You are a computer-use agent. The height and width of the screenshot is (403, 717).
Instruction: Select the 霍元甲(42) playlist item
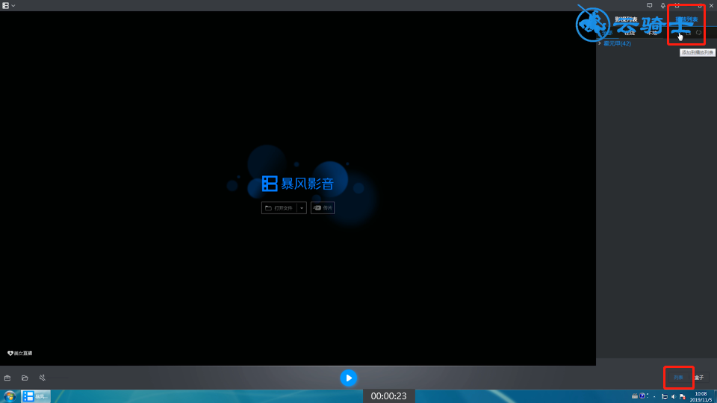617,43
